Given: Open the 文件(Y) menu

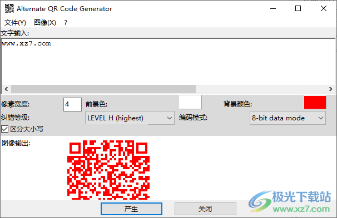Looking at the screenshot, I should pos(15,23).
